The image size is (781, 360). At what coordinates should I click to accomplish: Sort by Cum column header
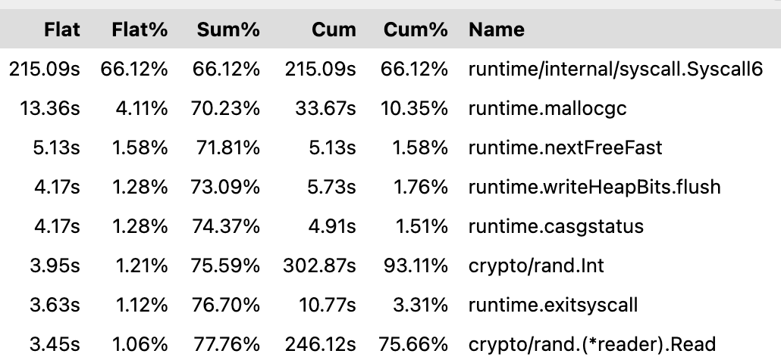pos(334,29)
